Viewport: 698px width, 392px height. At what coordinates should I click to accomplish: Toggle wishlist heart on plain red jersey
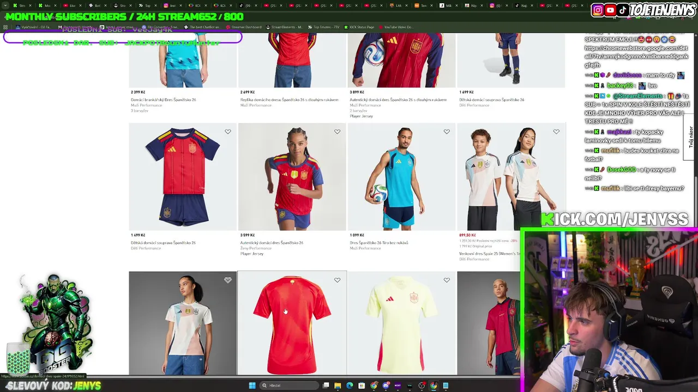pos(337,280)
